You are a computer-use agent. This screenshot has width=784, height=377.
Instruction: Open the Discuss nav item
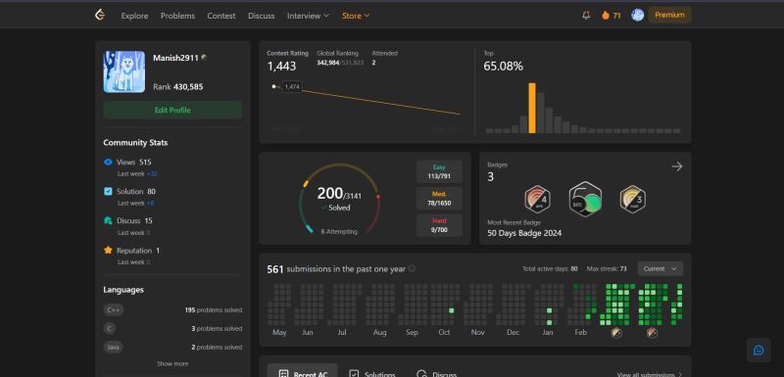click(x=261, y=16)
